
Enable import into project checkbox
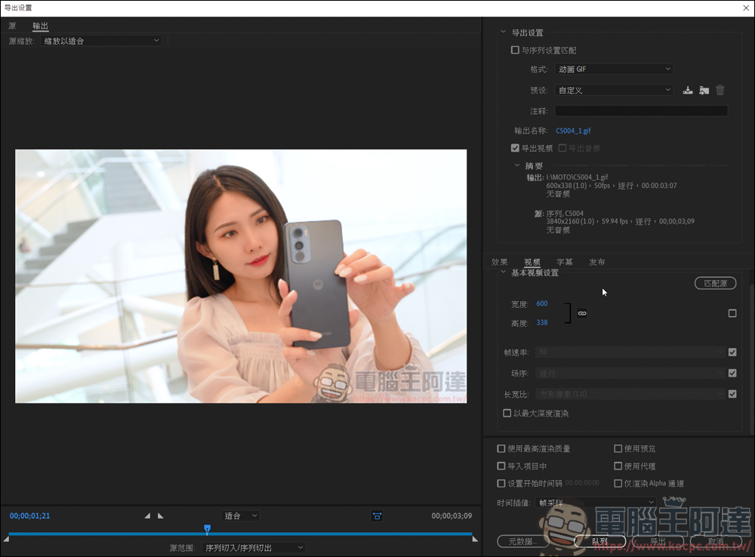tap(501, 466)
